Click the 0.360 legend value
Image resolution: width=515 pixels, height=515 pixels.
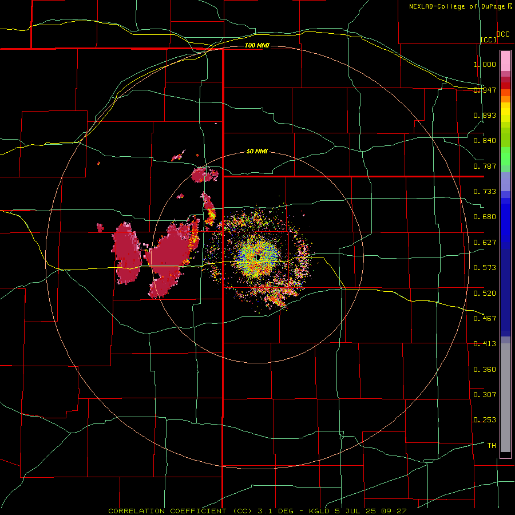[x=485, y=370]
